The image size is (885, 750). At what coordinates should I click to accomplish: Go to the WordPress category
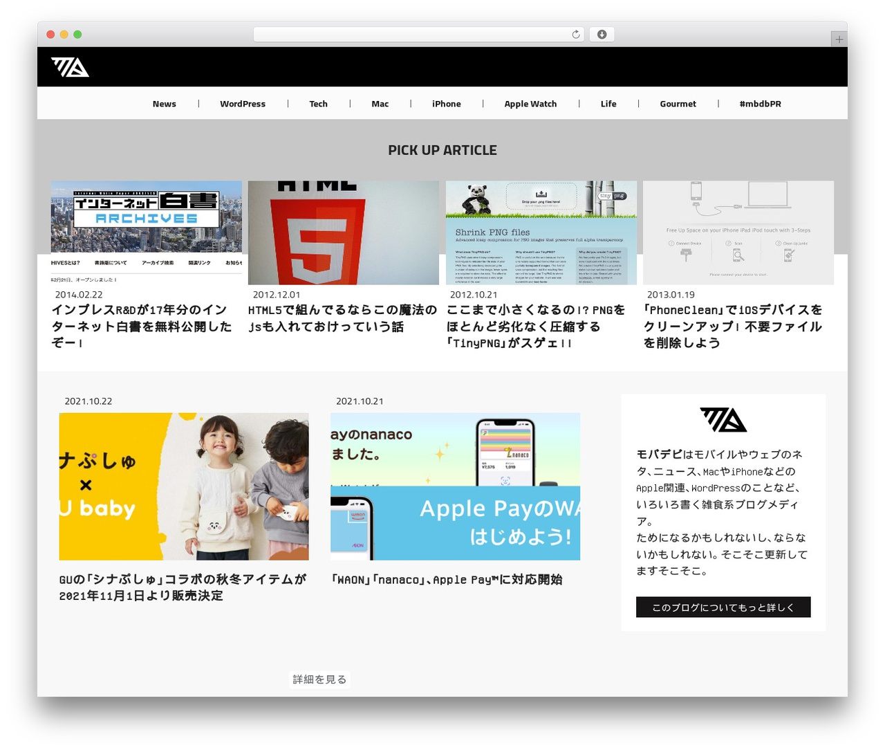[x=243, y=104]
